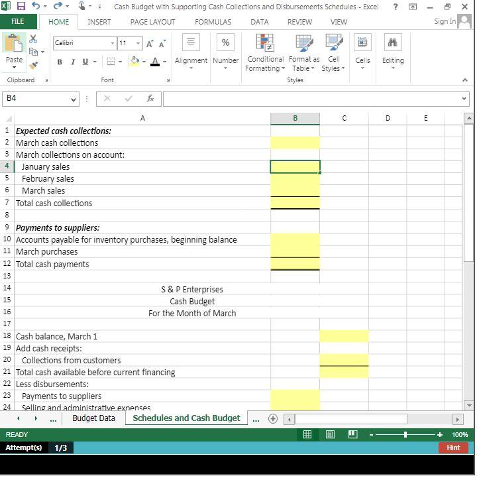This screenshot has width=477, height=478.
Task: Collapse the ribbon with the caret
Action: 465,80
